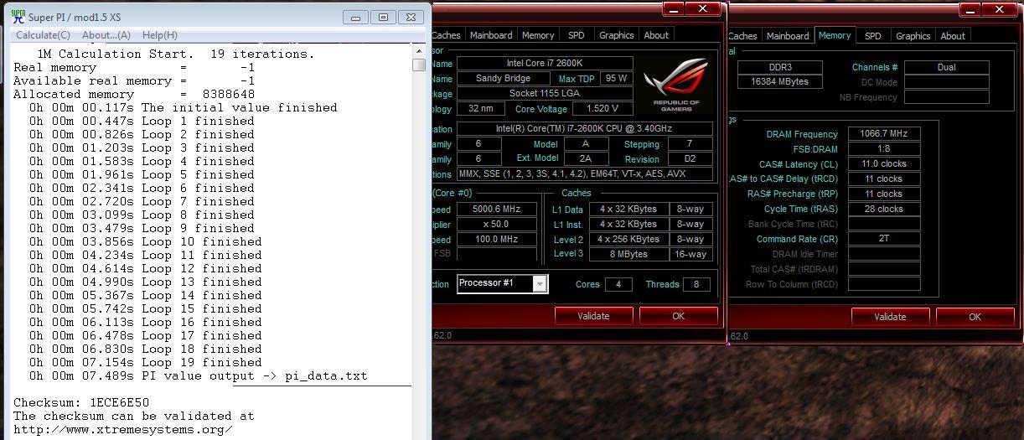Open About tab in CPU-Z memory window

click(x=953, y=36)
